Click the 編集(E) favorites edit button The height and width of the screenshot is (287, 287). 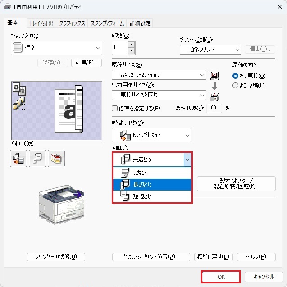pos(87,63)
